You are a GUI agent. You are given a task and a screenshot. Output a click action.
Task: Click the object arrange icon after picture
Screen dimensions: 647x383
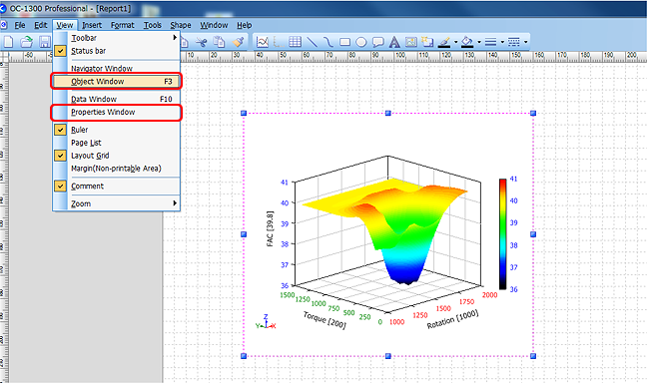[427, 42]
